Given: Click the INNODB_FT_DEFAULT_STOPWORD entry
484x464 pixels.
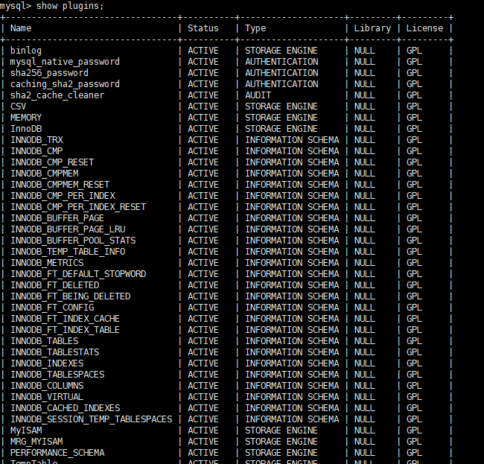Looking at the screenshot, I should (x=78, y=274).
